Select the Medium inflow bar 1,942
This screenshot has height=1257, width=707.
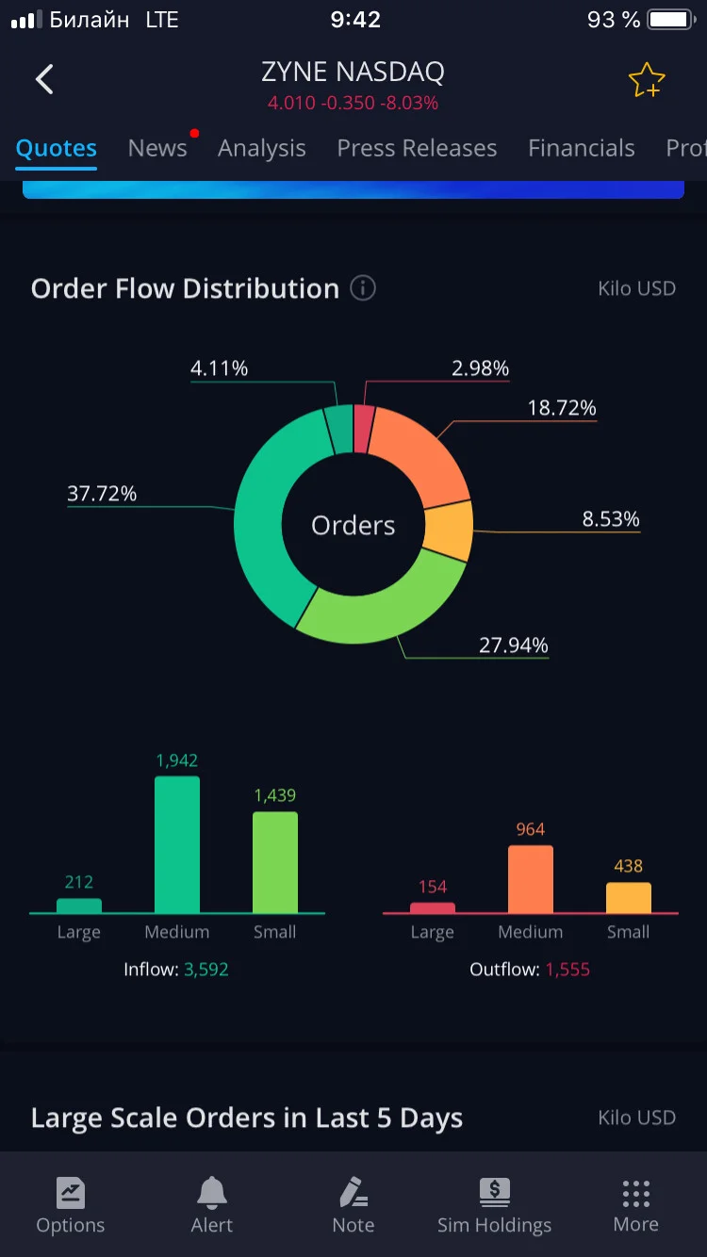(177, 844)
